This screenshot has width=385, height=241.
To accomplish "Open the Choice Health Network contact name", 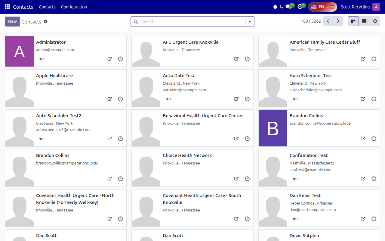I will coord(187,155).
